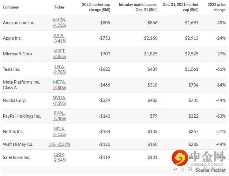Screen dimensions: 229x176
Task: Click the Company column header
Action: pos(11,7)
